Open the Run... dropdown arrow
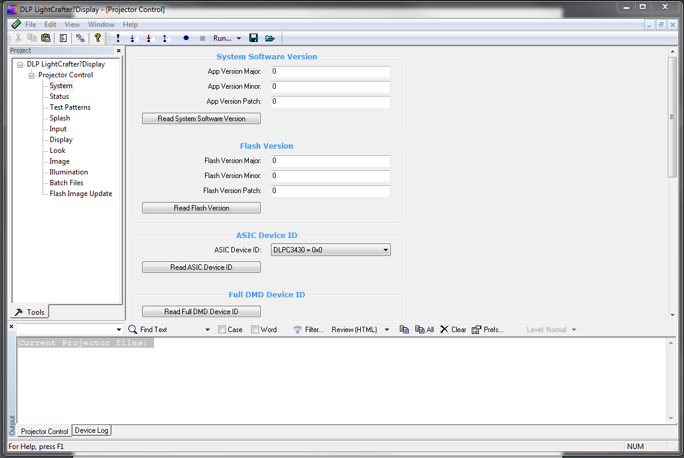This screenshot has height=458, width=684. 239,38
